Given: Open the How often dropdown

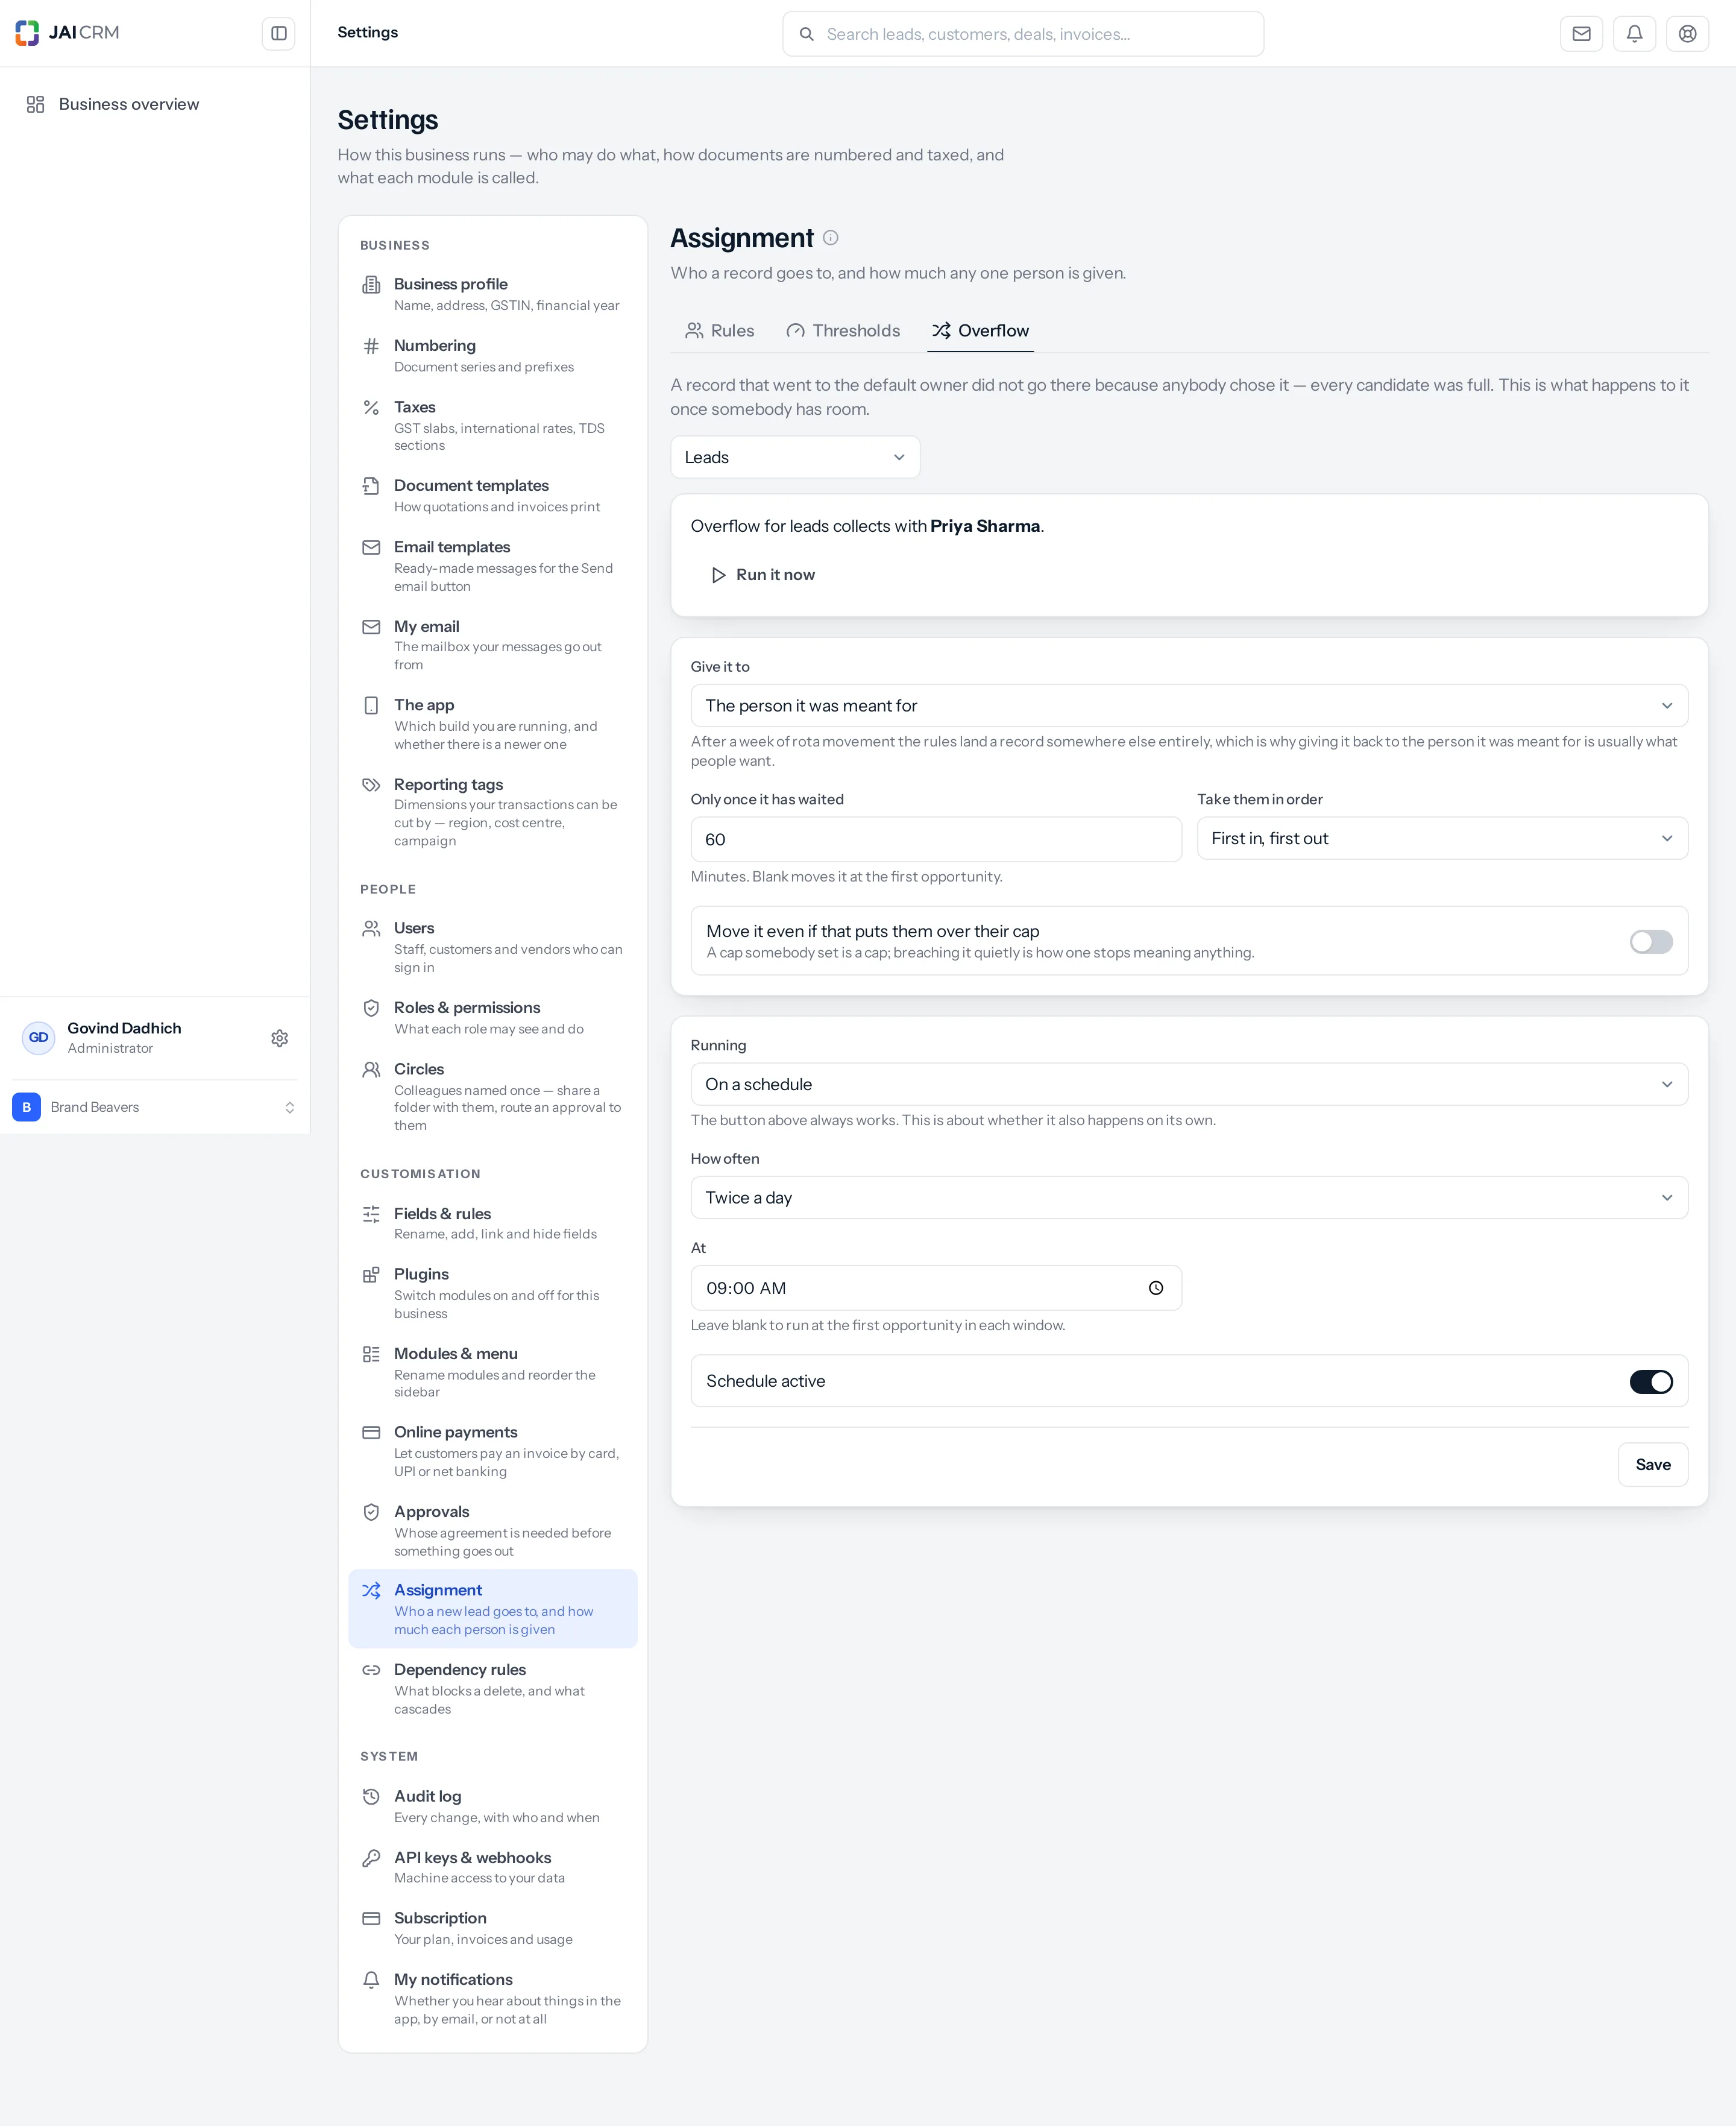Looking at the screenshot, I should pyautogui.click(x=1189, y=1198).
